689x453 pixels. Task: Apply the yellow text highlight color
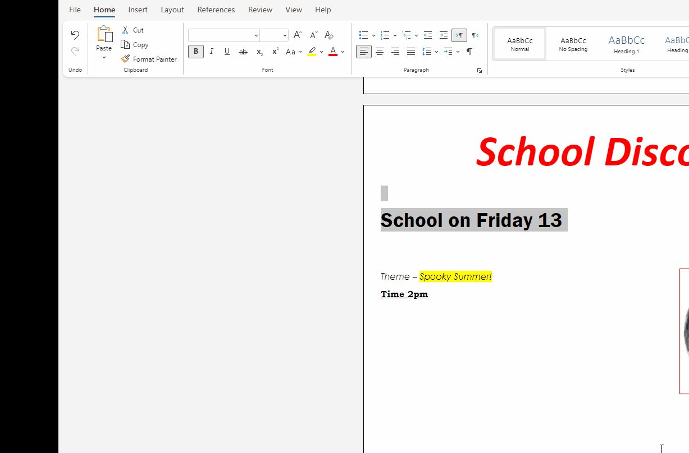point(312,52)
